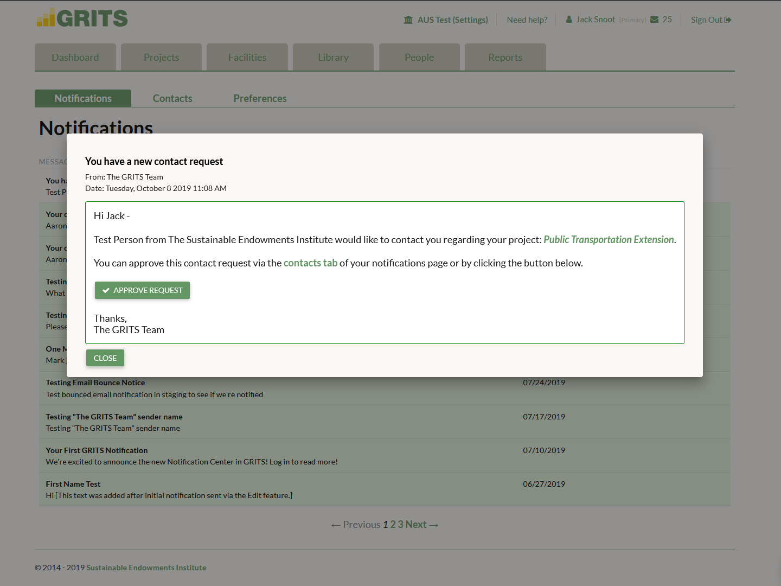Image resolution: width=781 pixels, height=586 pixels.
Task: Click the 07/24/2019 date cell
Action: pos(544,383)
